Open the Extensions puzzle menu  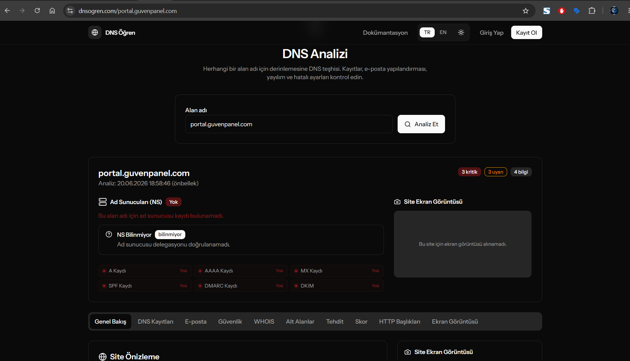point(592,11)
